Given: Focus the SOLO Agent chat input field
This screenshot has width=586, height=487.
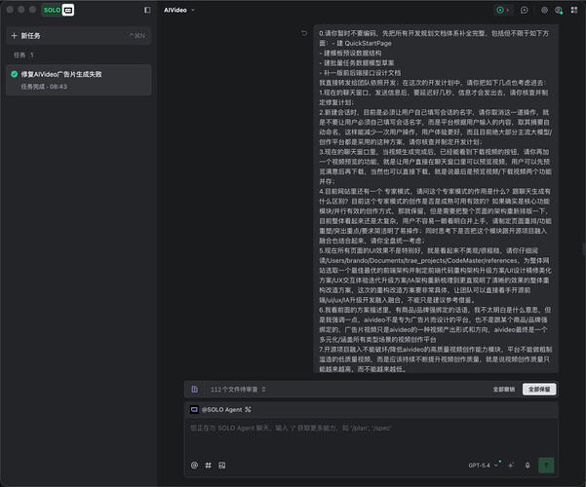Looking at the screenshot, I should tap(371, 437).
